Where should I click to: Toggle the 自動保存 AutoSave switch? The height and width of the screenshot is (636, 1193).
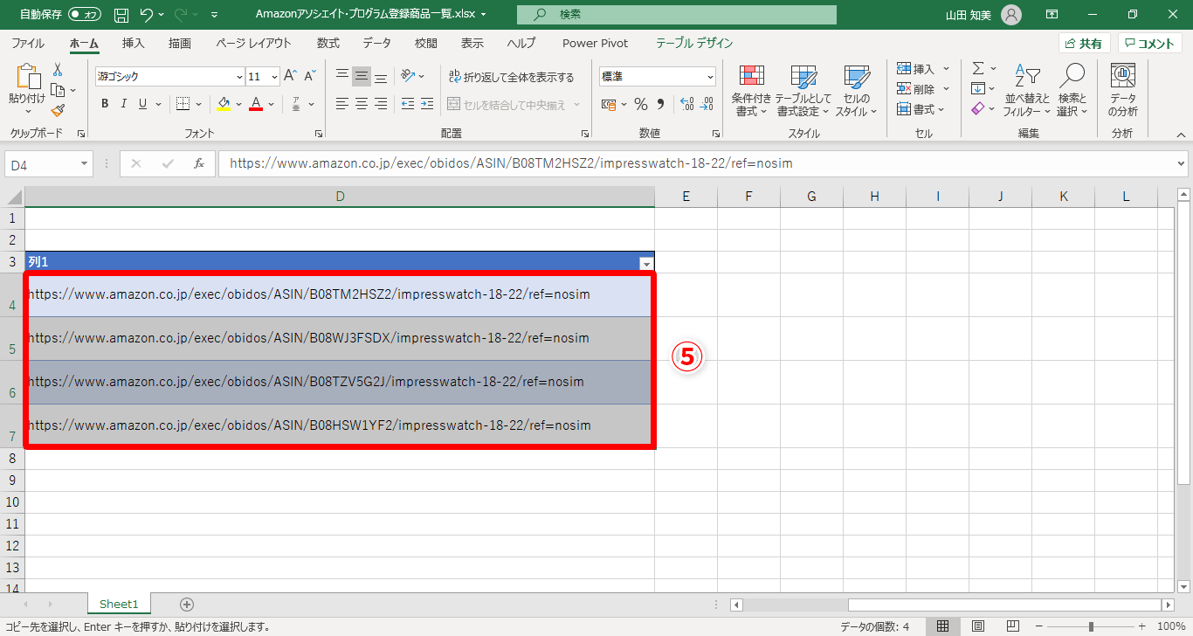[x=85, y=15]
